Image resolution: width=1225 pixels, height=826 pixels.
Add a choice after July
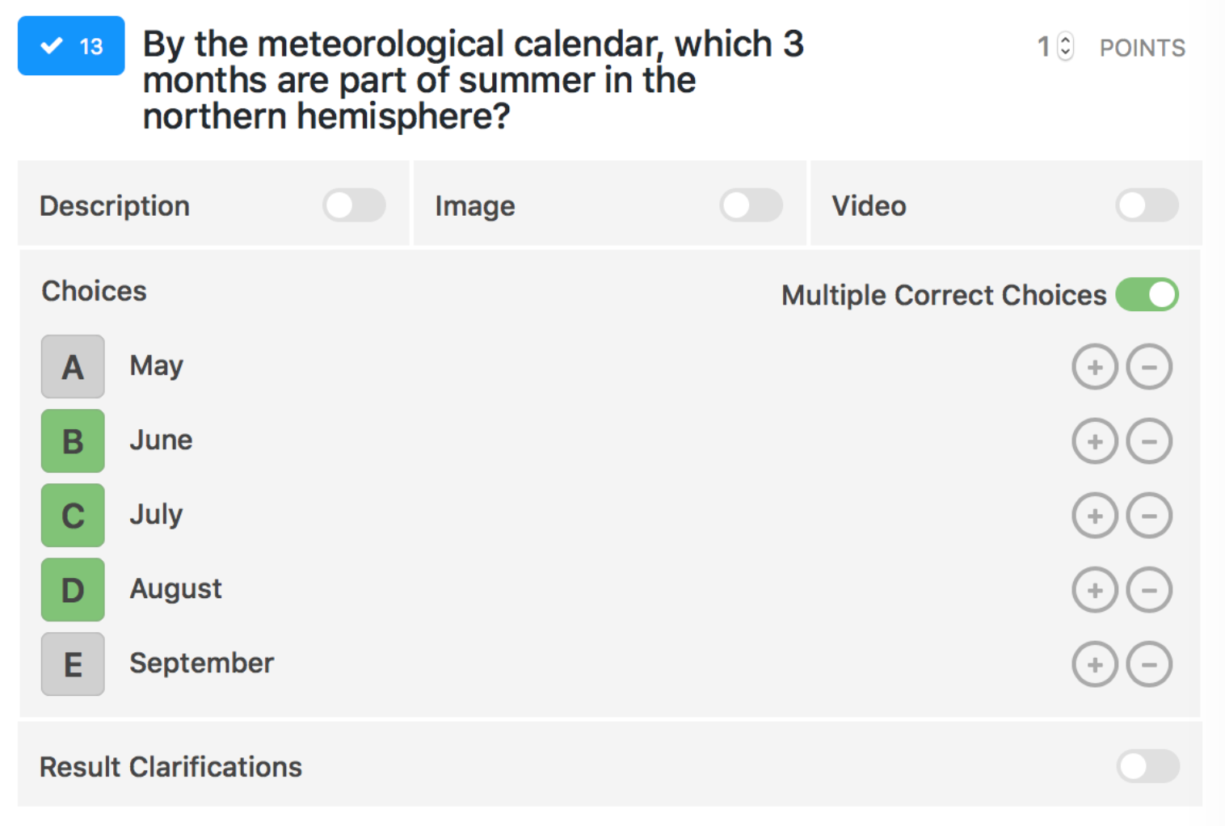[x=1094, y=516]
